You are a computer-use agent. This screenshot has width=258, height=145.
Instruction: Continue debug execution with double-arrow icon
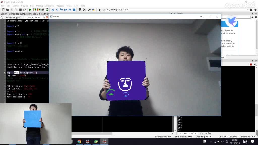70,10
